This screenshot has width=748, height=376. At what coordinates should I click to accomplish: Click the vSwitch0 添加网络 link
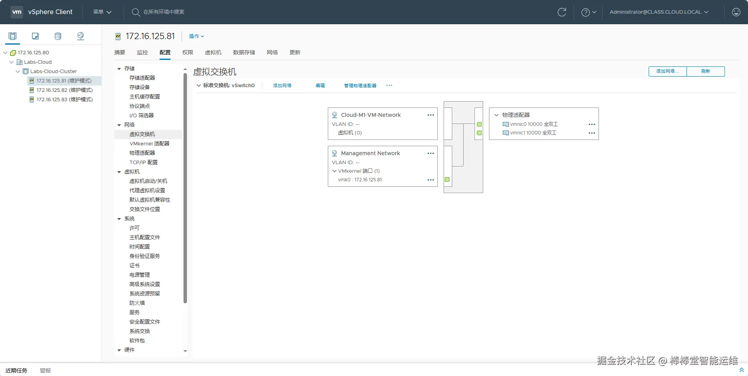[282, 85]
